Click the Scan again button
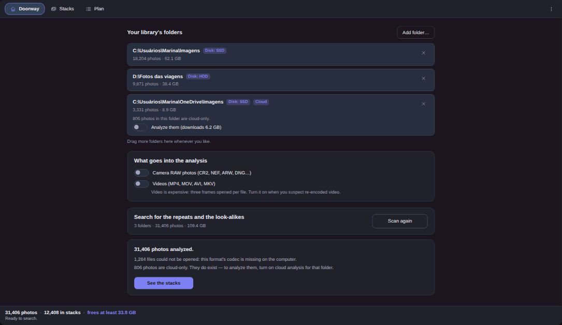The height and width of the screenshot is (325, 562). [400, 221]
